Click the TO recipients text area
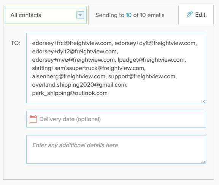 click(116, 68)
